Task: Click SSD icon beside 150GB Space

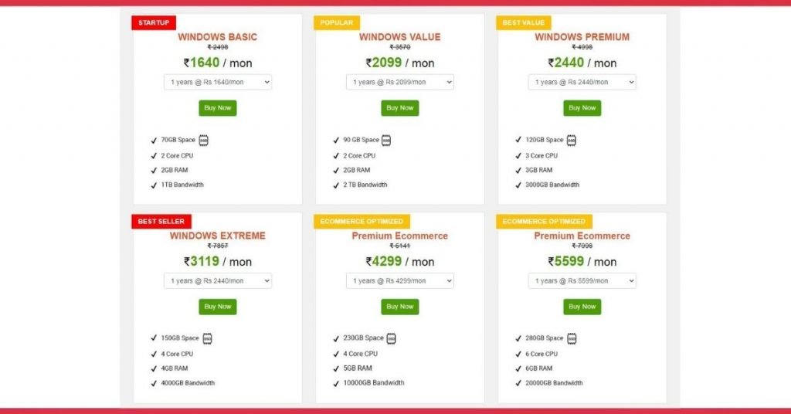Action: click(207, 338)
